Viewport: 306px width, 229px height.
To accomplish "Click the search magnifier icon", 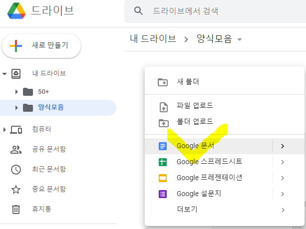I will pos(138,11).
